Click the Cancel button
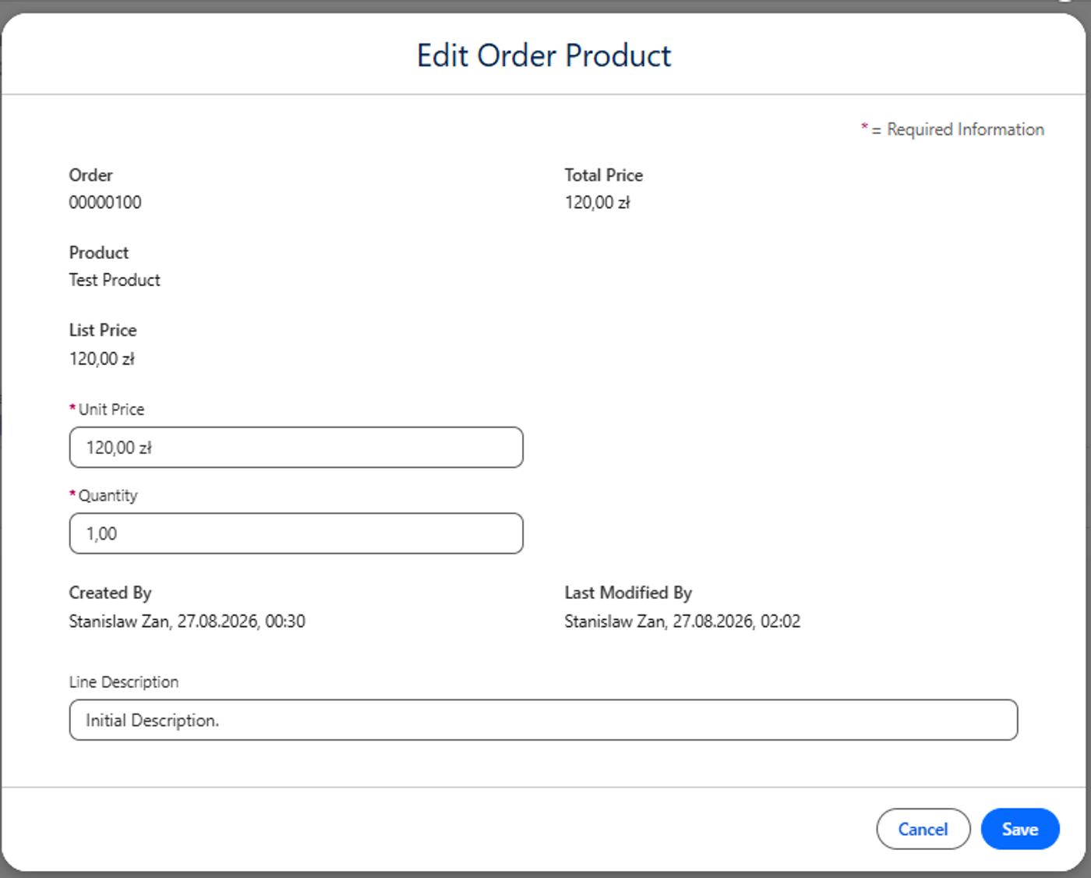Viewport: 1091px width, 878px height. pyautogui.click(x=923, y=829)
